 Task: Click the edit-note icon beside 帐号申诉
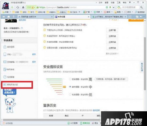coord(5,69)
